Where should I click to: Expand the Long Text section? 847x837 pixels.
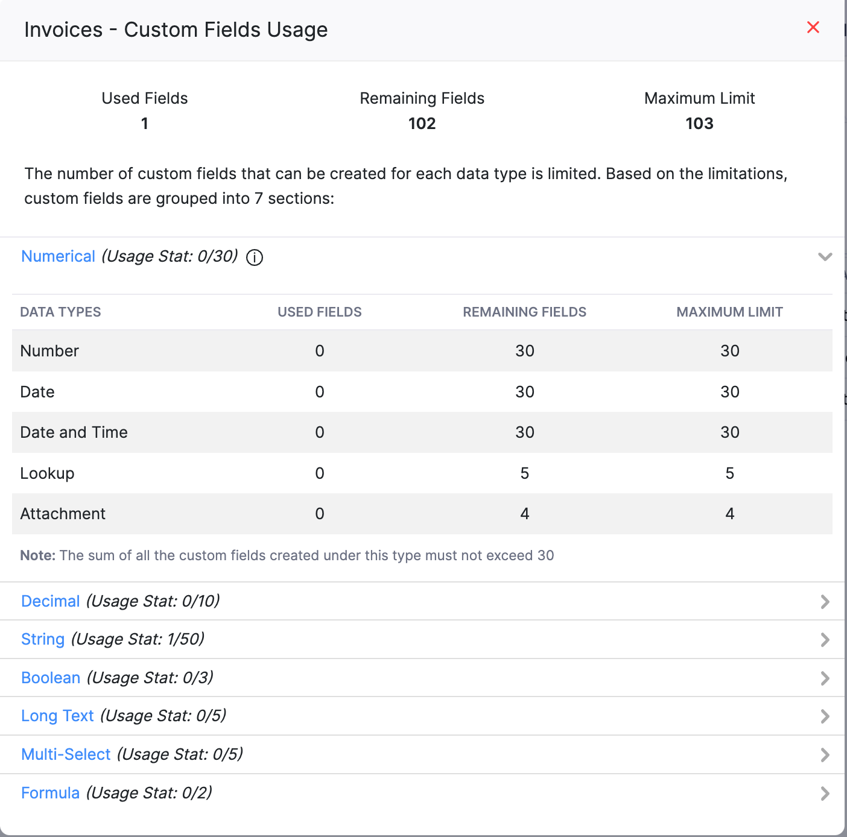pos(825,716)
